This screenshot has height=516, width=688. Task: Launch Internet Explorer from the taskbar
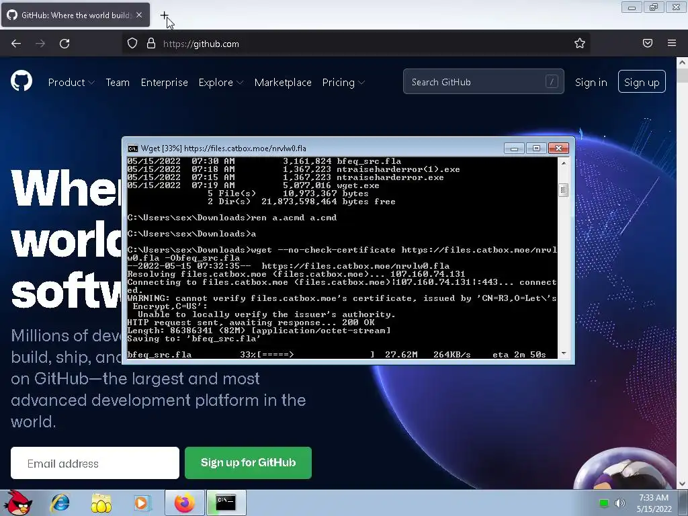pyautogui.click(x=60, y=503)
